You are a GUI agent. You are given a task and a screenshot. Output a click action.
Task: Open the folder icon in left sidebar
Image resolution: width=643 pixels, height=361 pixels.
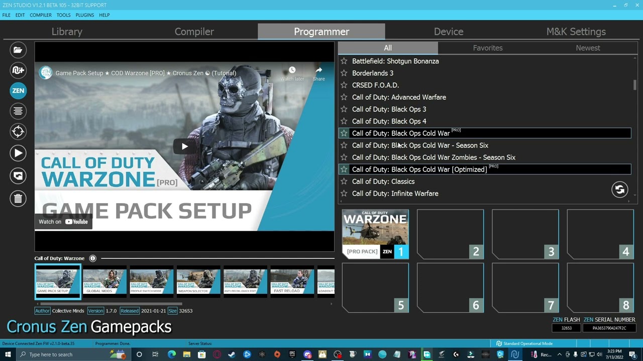pos(18,50)
